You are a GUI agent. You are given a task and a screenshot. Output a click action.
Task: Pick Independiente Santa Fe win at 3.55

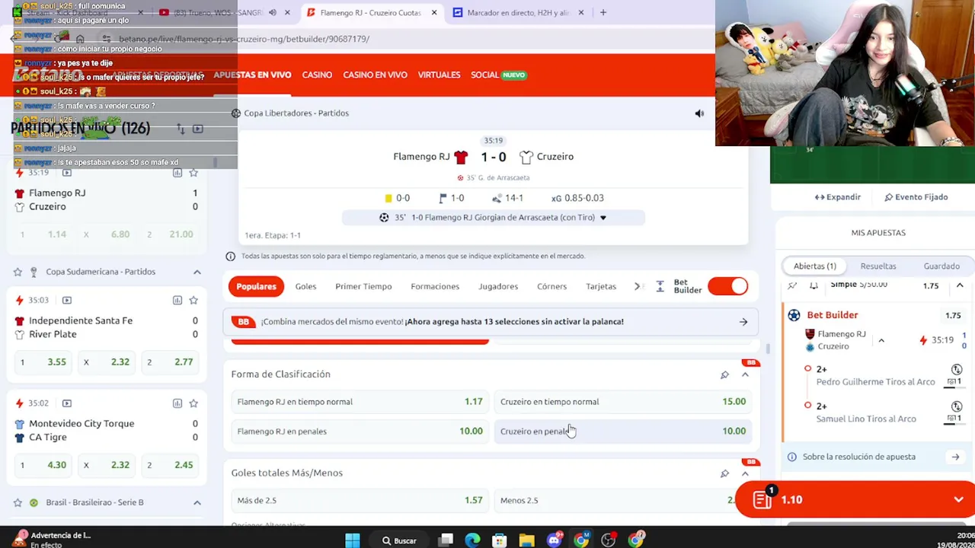point(43,362)
